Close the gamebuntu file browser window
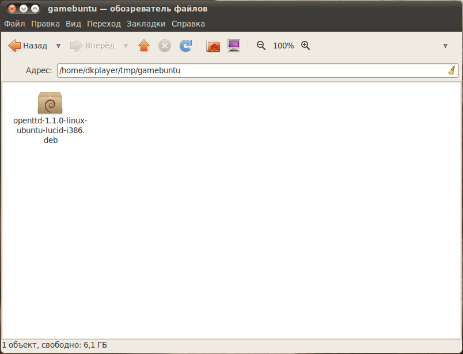The width and height of the screenshot is (463, 354). (x=12, y=9)
